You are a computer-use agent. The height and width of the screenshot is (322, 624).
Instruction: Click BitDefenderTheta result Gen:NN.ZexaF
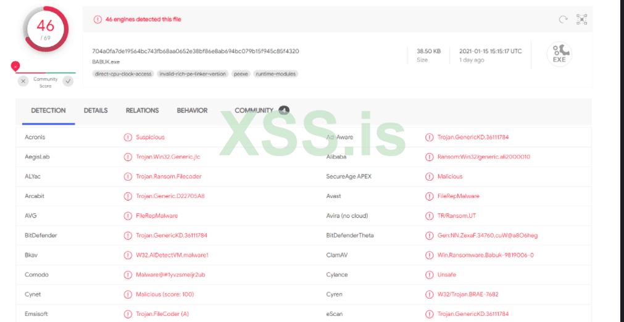(488, 236)
